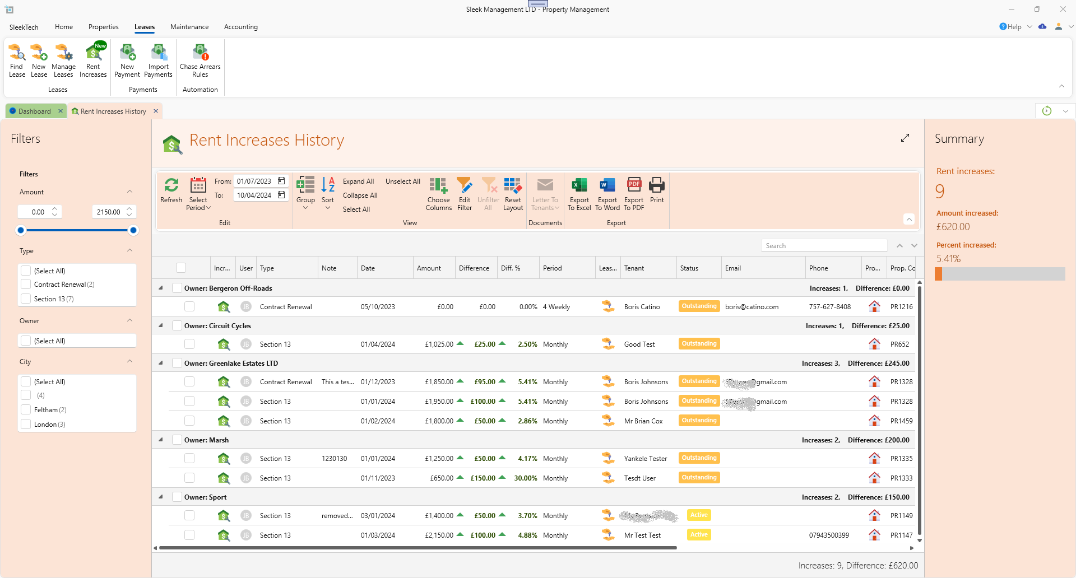1076x578 pixels.
Task: Click the left Amount slider handle
Action: (21, 230)
